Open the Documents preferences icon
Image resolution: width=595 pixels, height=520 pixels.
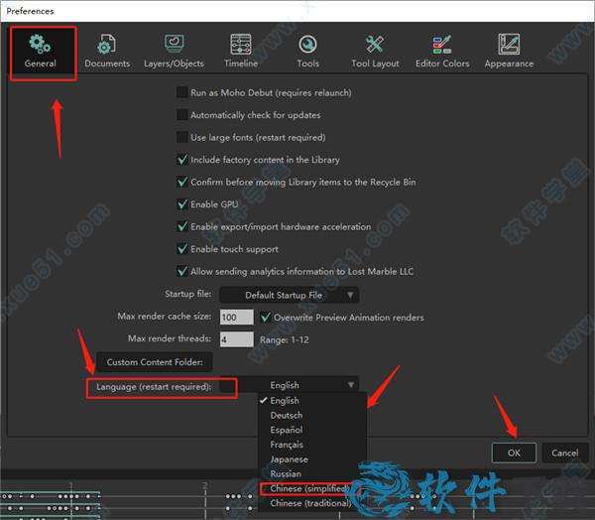(106, 45)
